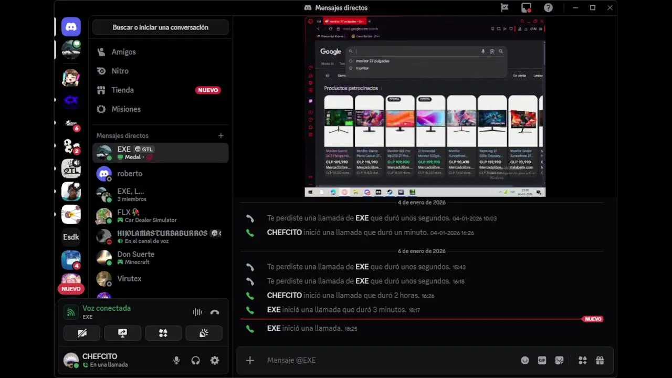Open server icon with 6 notifications badge
Viewport: 672px width, 378px height.
(71, 123)
